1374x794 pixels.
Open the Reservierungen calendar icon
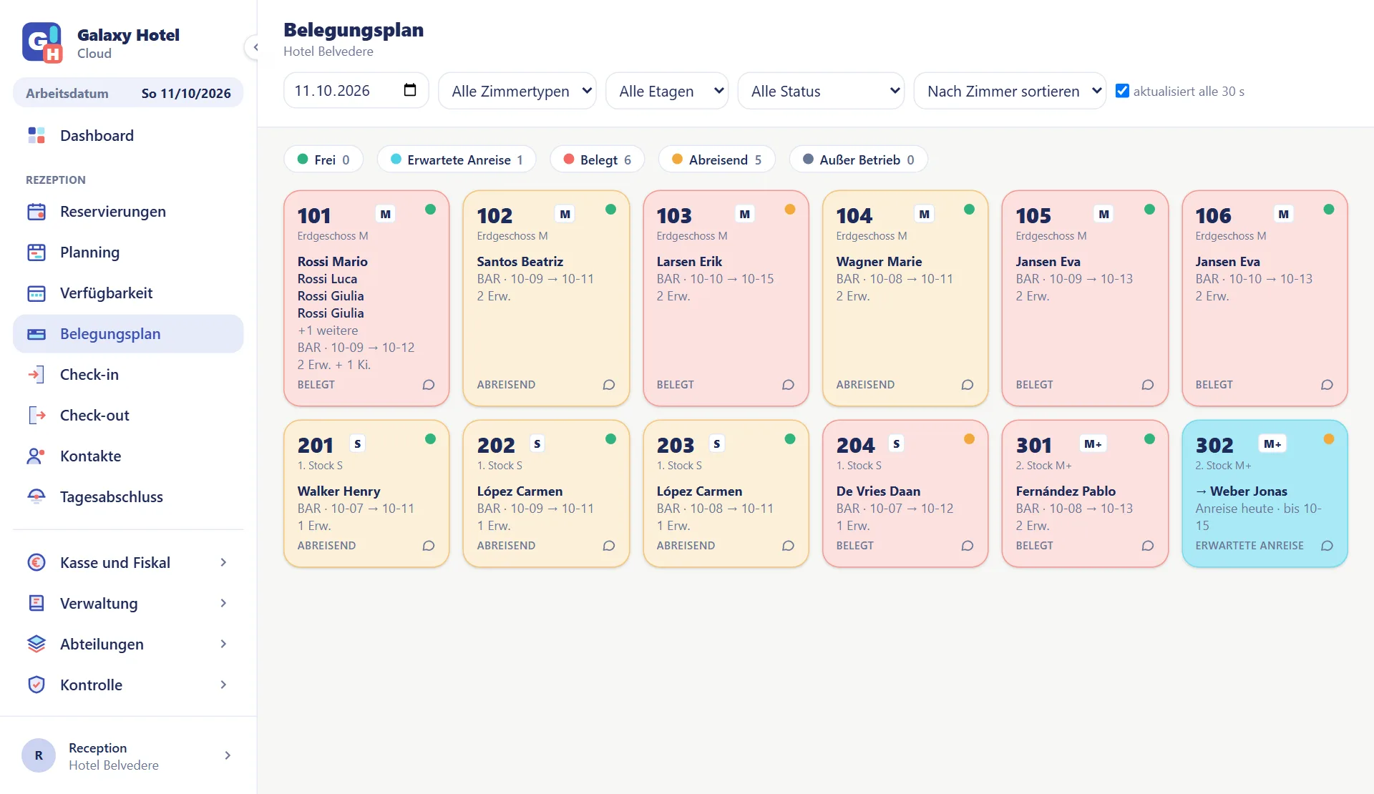pos(36,212)
